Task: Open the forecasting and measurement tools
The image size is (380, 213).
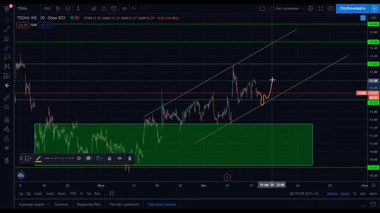Action: [x=7, y=76]
